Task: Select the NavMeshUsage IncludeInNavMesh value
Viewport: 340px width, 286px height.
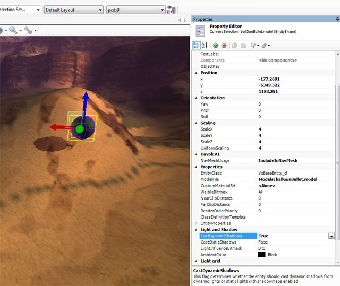Action: [278, 161]
